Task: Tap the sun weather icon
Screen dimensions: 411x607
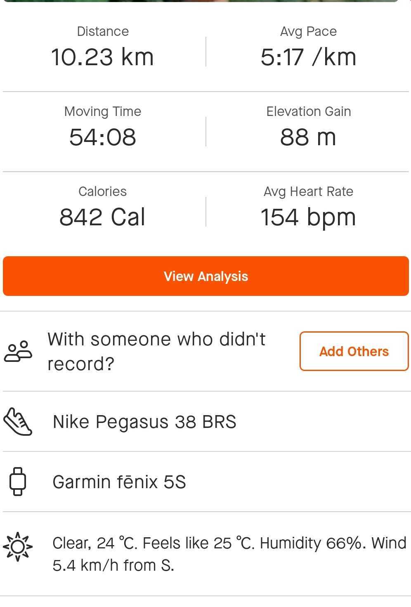Action: point(18,547)
